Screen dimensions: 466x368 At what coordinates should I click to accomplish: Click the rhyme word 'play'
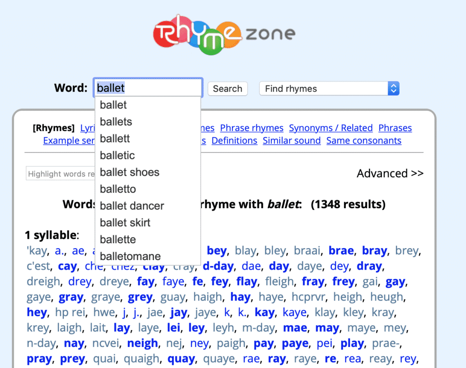(352, 343)
